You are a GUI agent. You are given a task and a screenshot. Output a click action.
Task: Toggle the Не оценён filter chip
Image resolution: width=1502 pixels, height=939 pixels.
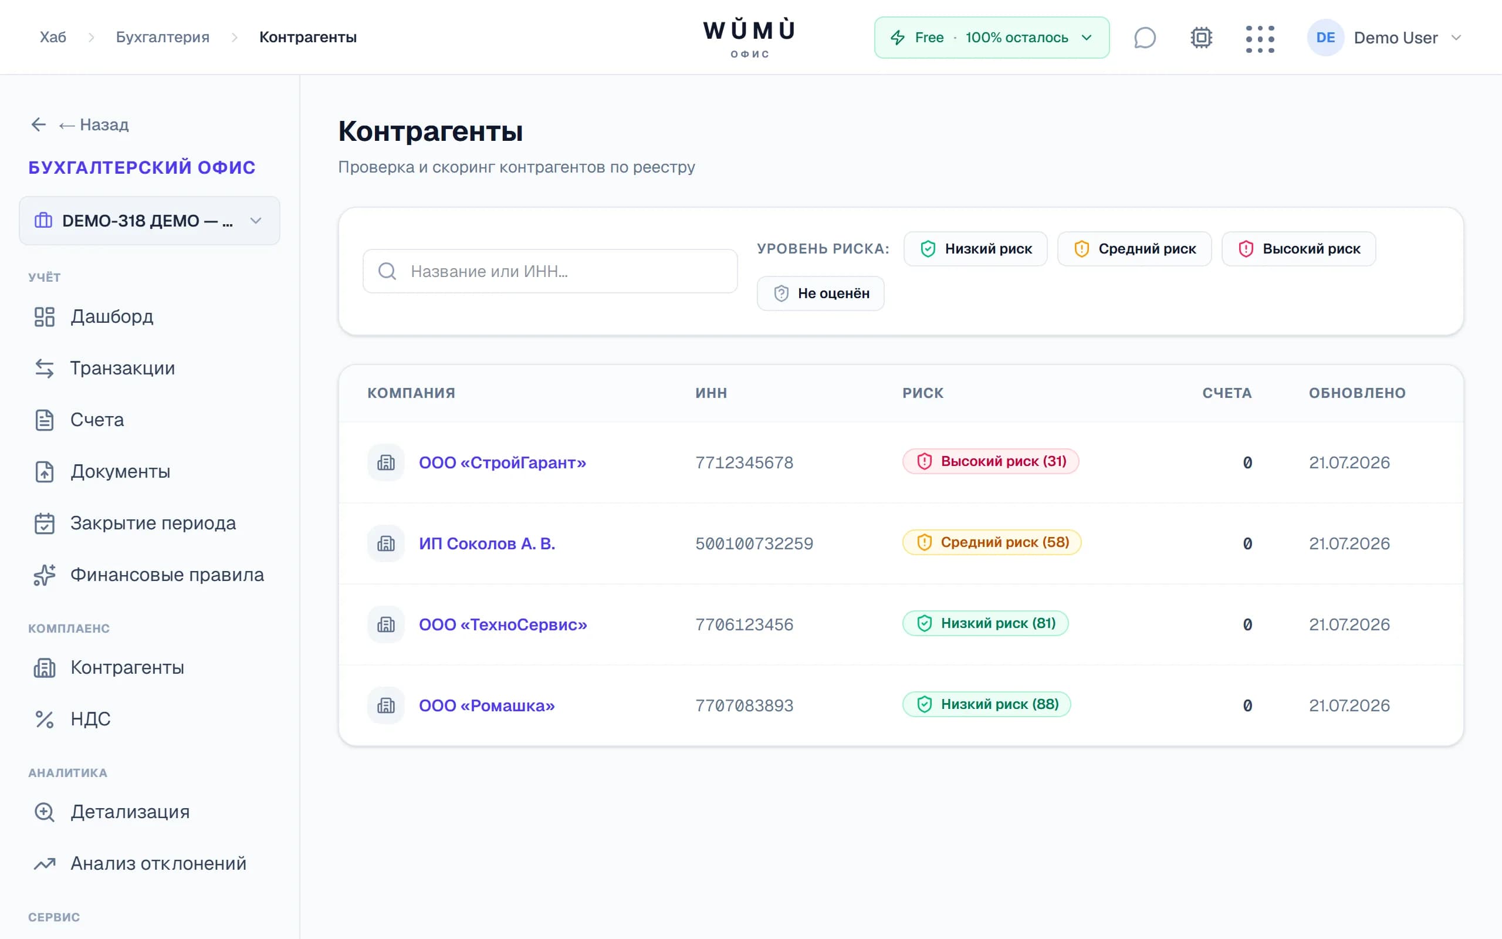coord(820,293)
